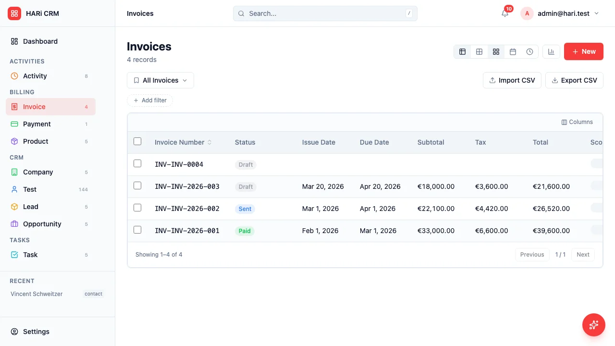Screen dimensions: 615x346
Task: Open the notifications bell
Action: 504,13
